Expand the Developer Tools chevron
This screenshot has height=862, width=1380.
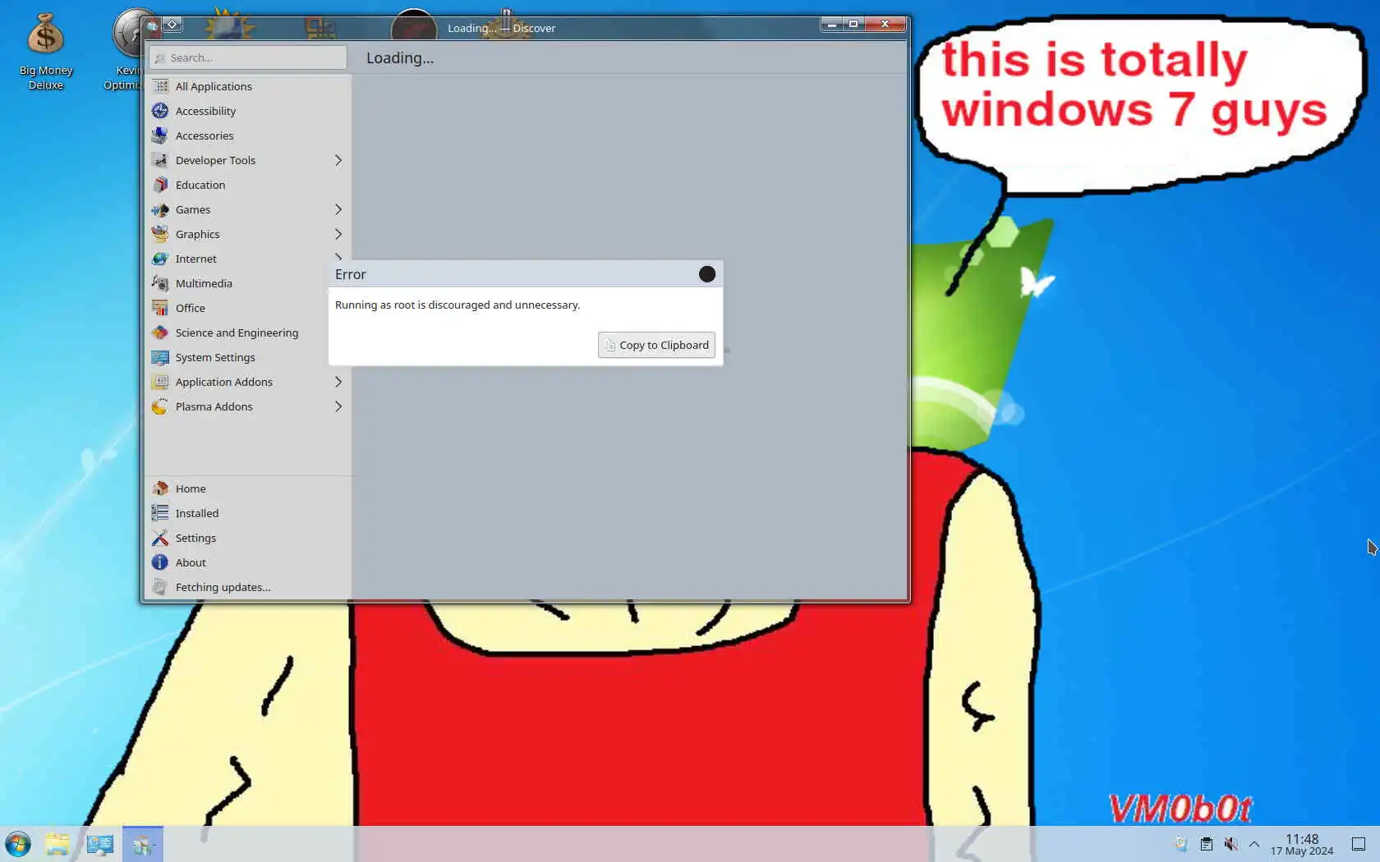338,160
